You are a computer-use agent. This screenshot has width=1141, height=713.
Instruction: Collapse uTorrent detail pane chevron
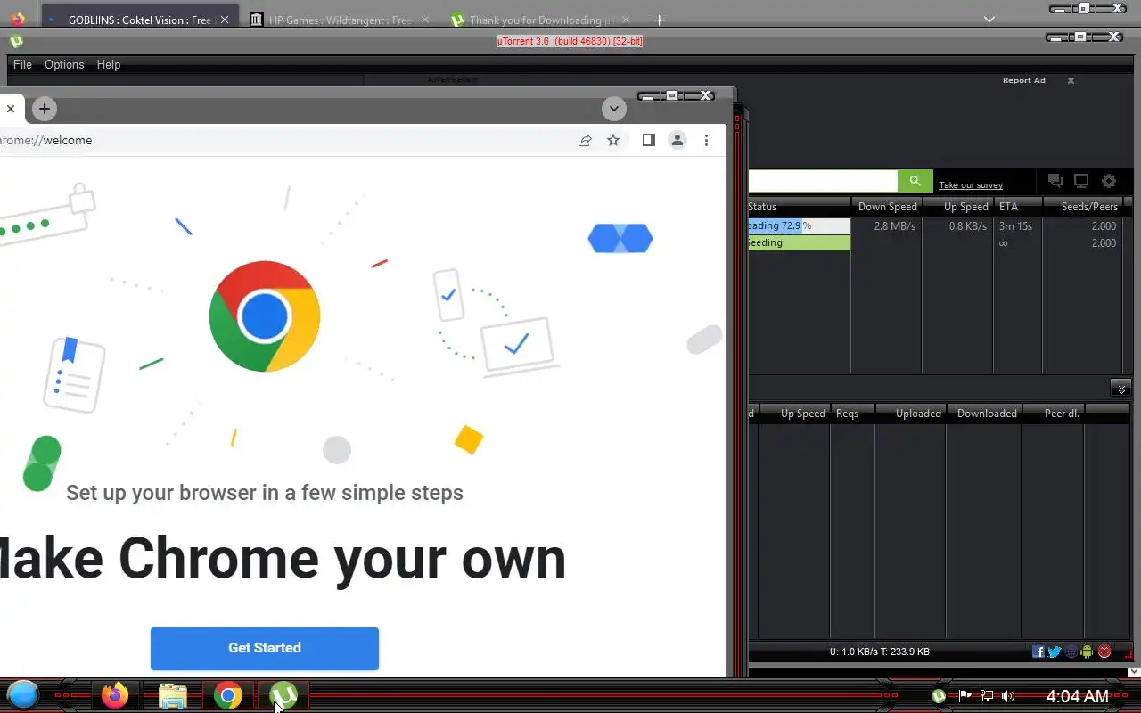[1120, 388]
